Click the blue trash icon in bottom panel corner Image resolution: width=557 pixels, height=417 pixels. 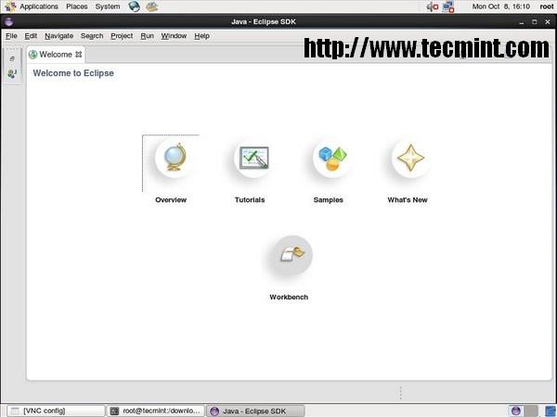(550, 411)
